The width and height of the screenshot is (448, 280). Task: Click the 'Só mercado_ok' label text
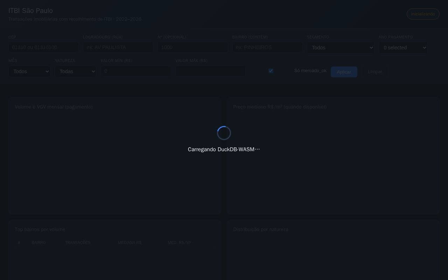[310, 71]
